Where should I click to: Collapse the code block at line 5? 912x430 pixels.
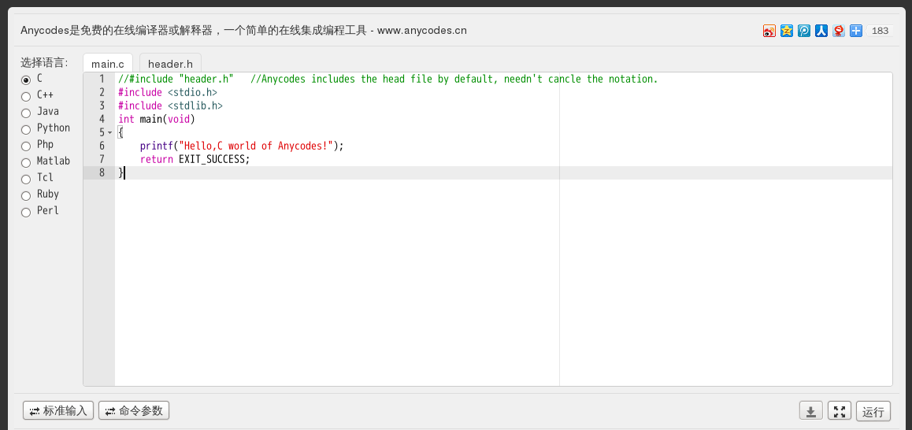(x=110, y=132)
